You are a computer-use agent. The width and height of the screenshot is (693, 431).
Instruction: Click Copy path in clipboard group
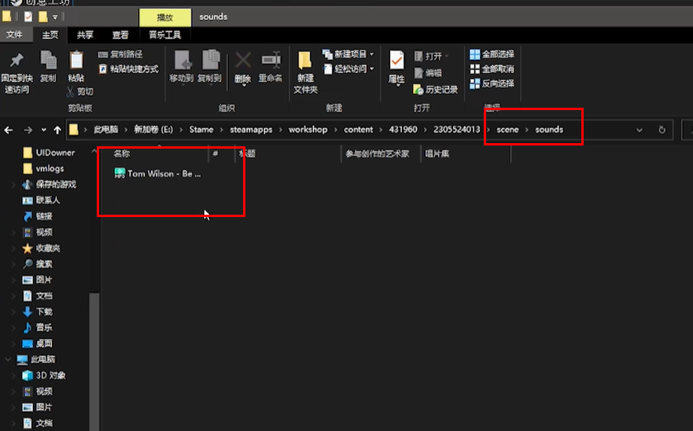click(x=120, y=54)
